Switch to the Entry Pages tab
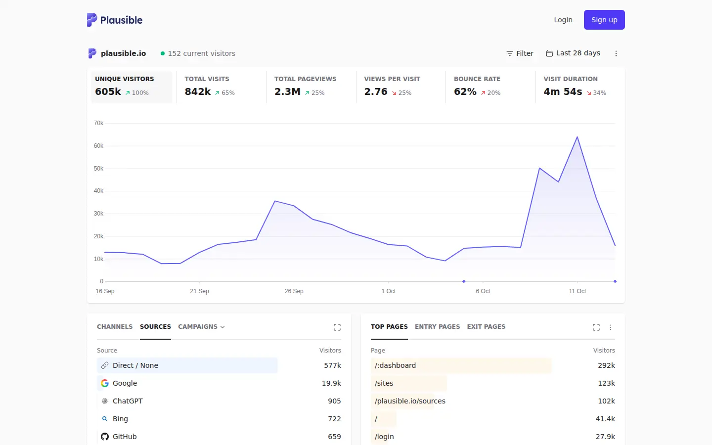This screenshot has width=712, height=445. coord(438,327)
